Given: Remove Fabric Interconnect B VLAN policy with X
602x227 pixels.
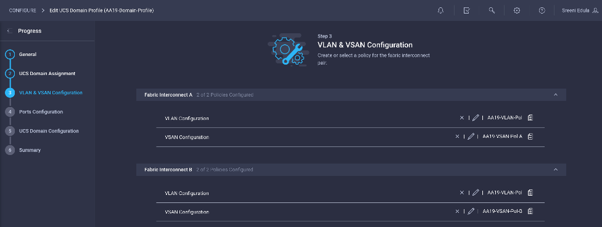Looking at the screenshot, I should click(x=462, y=193).
